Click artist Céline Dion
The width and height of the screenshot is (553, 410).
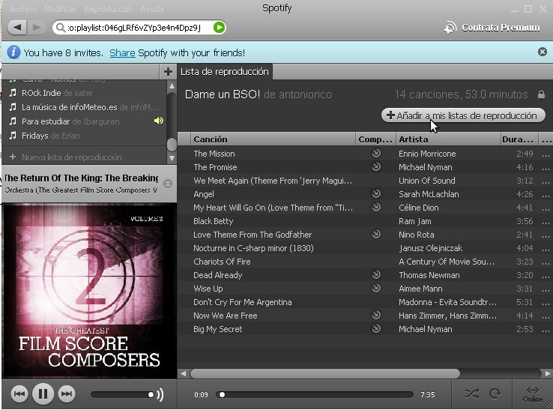pyautogui.click(x=419, y=208)
